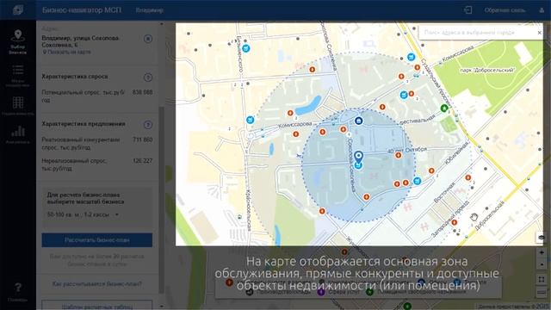Click the unrealized demand value 126 227
The height and width of the screenshot is (310, 551).
[142, 161]
